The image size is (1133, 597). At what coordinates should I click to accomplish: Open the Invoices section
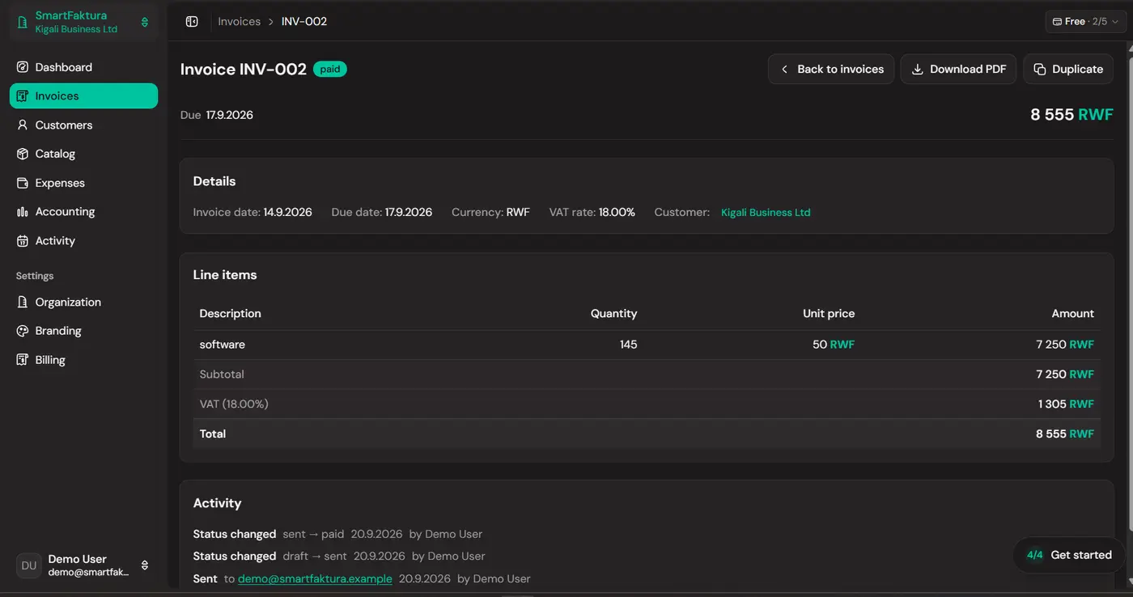click(83, 95)
